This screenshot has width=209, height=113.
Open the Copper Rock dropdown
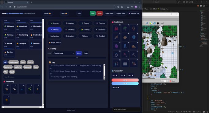tap(63, 53)
